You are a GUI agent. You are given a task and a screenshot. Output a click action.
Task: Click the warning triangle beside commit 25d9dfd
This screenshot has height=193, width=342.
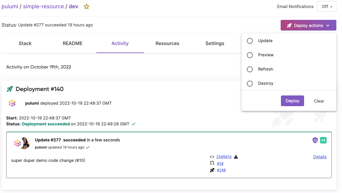point(236,157)
